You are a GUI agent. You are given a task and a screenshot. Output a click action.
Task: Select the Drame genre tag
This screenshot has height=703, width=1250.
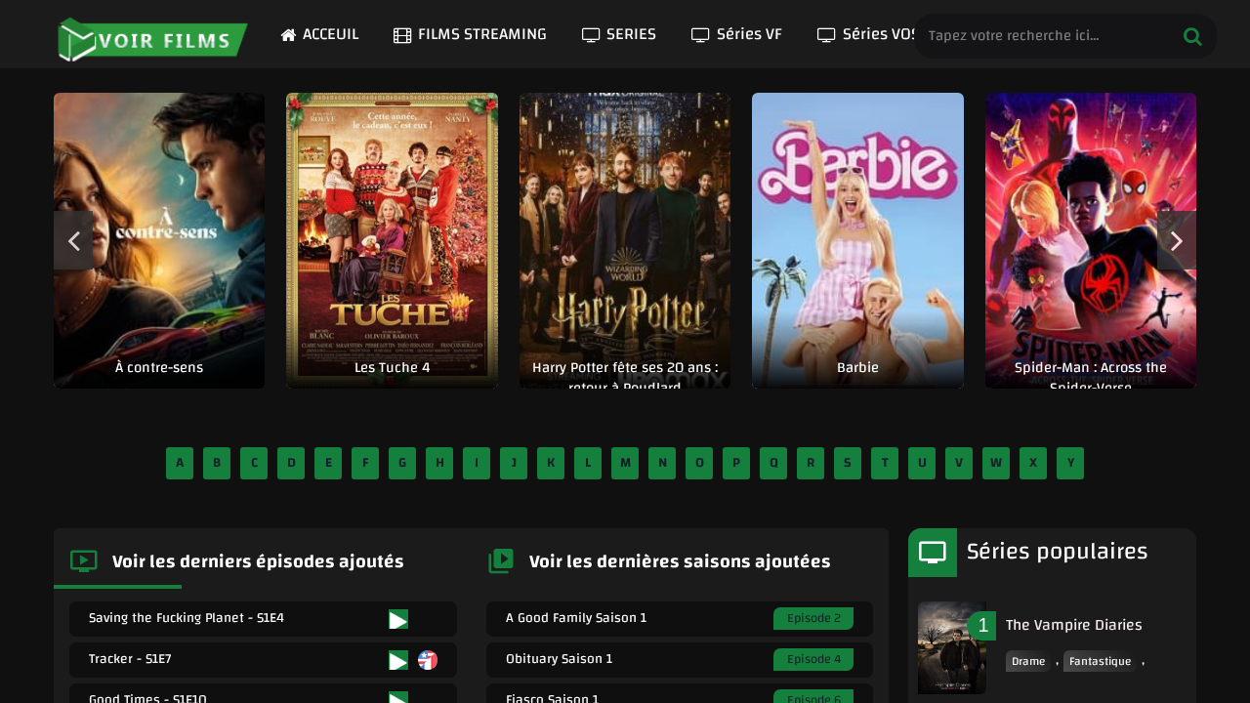point(1028,661)
